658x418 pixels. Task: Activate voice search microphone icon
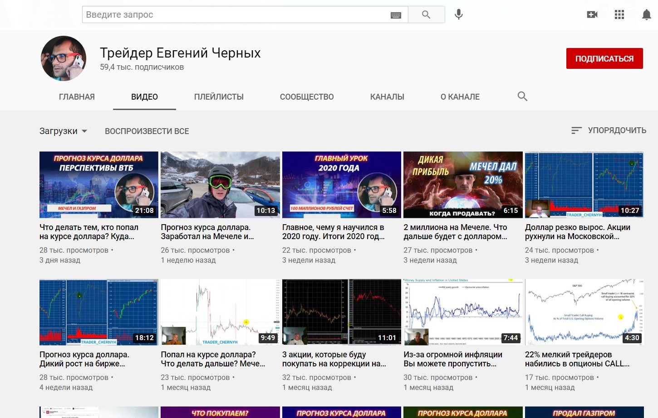(459, 14)
